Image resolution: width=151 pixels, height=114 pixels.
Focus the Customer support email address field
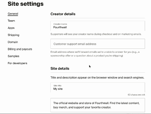tap(98, 44)
